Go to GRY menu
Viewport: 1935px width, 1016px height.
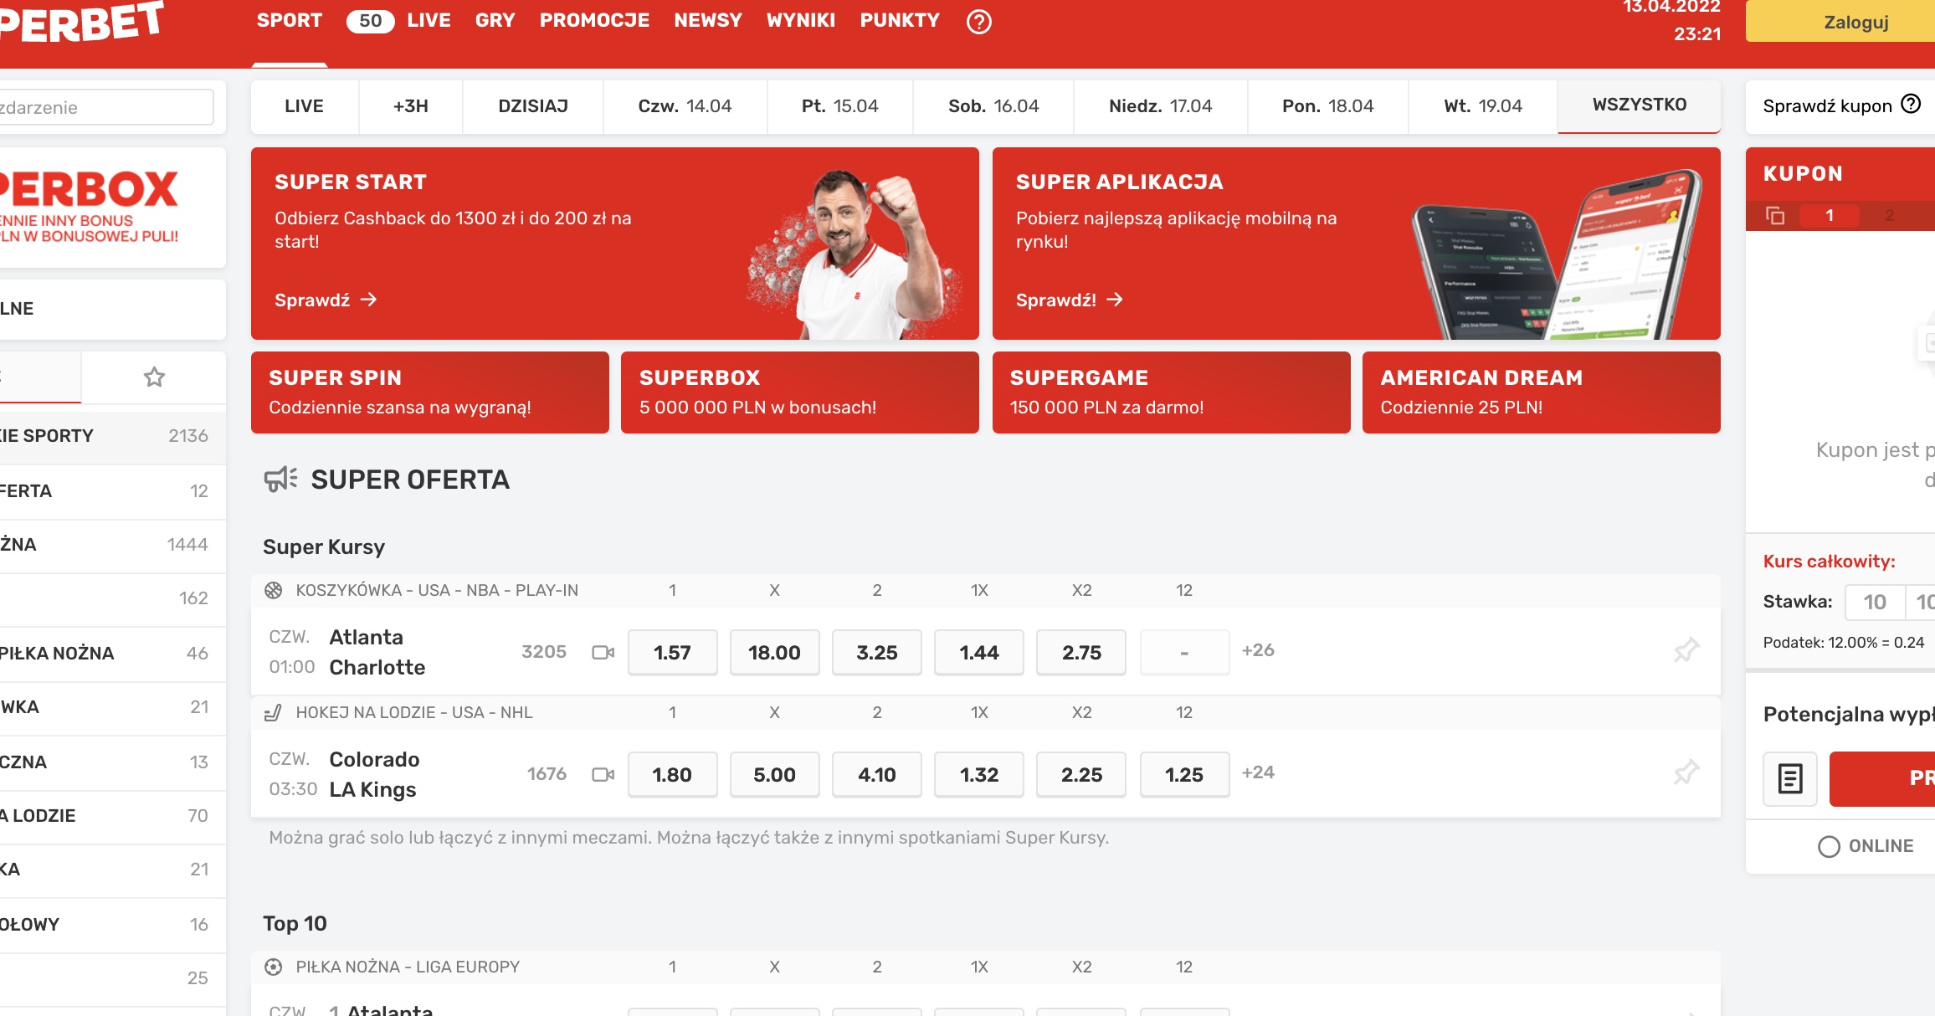coord(495,21)
